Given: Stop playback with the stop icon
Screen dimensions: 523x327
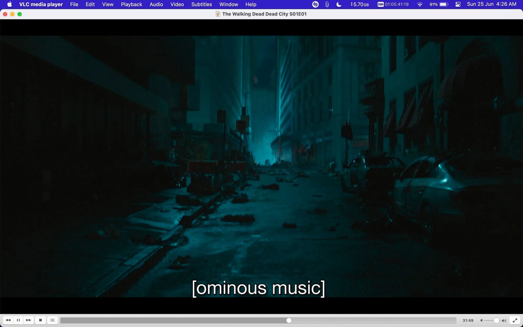Looking at the screenshot, I should (41, 320).
